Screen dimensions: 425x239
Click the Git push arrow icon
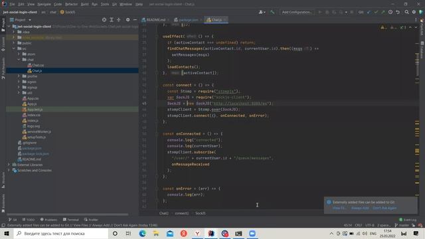pyautogui.click(x=383, y=12)
